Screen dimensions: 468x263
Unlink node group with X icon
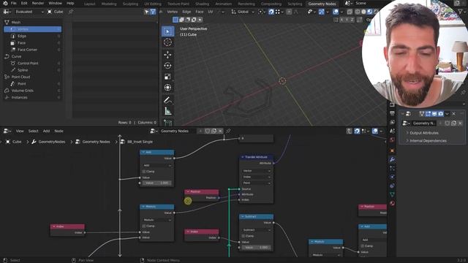(x=220, y=131)
